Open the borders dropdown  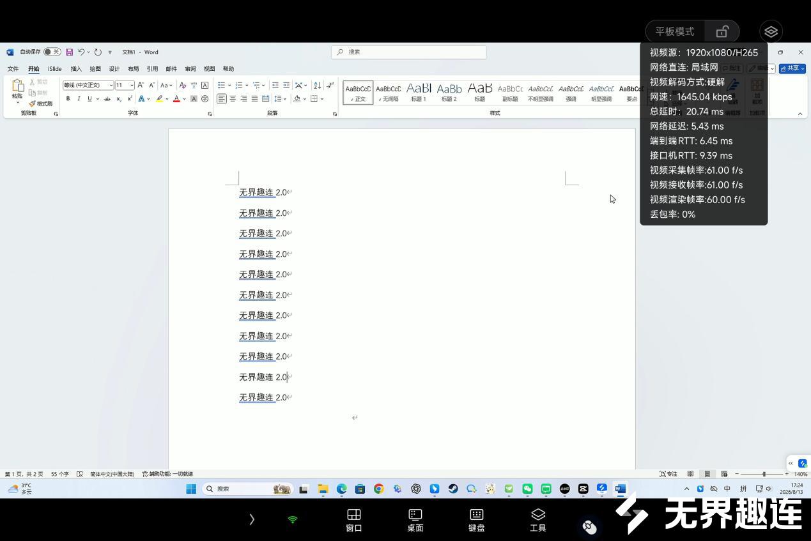[x=321, y=99]
